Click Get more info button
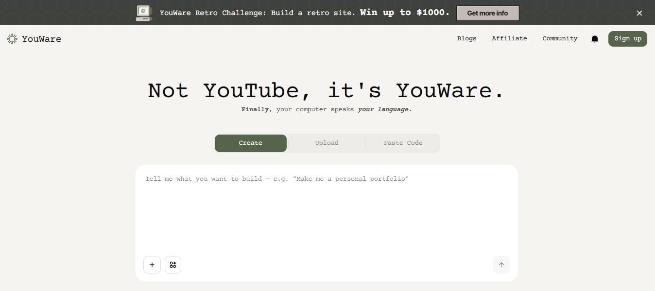 [x=488, y=13]
